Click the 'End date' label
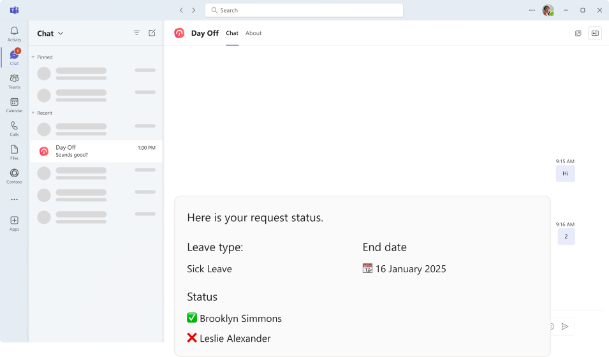The image size is (609, 357). pos(385,247)
